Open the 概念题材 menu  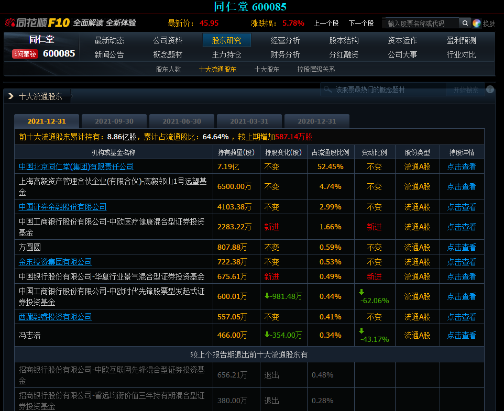pos(168,54)
